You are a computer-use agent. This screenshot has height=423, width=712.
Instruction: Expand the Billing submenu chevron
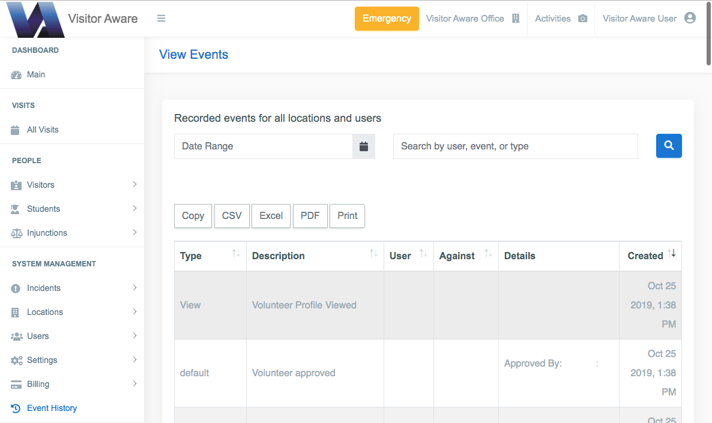tap(135, 383)
